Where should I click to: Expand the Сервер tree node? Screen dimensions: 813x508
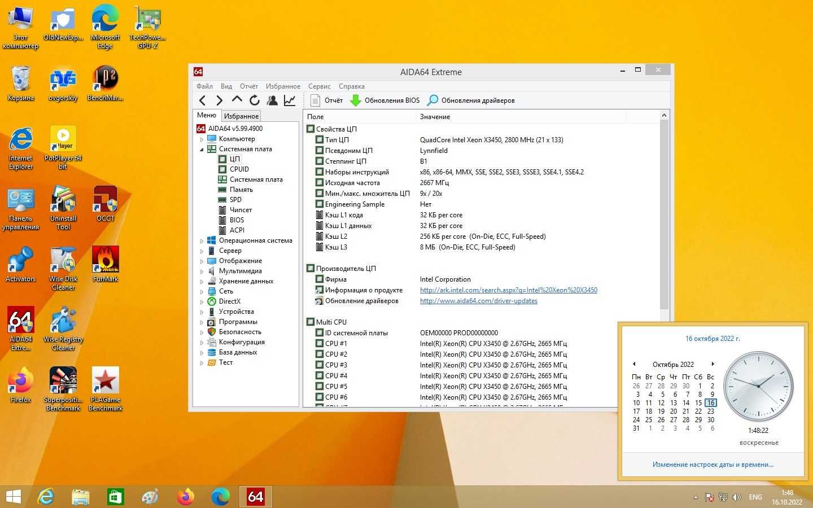coord(202,251)
